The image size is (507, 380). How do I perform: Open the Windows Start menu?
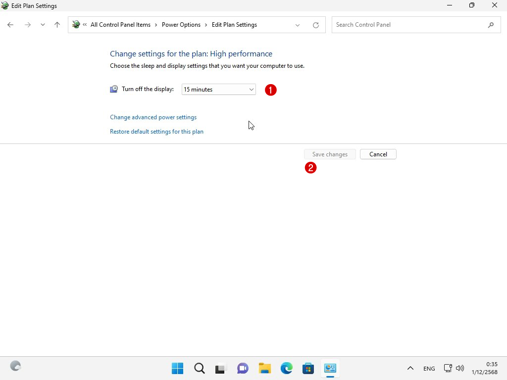[177, 368]
